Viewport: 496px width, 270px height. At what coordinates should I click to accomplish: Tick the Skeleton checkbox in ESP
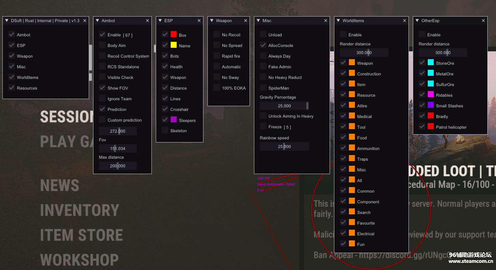point(165,131)
